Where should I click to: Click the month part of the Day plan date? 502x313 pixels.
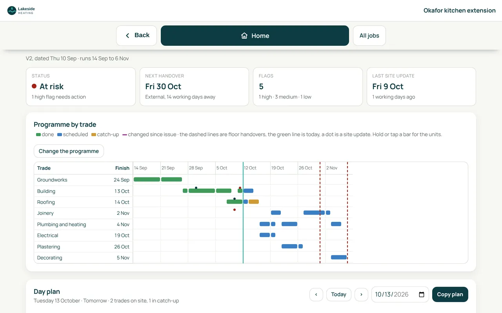tap(378, 295)
